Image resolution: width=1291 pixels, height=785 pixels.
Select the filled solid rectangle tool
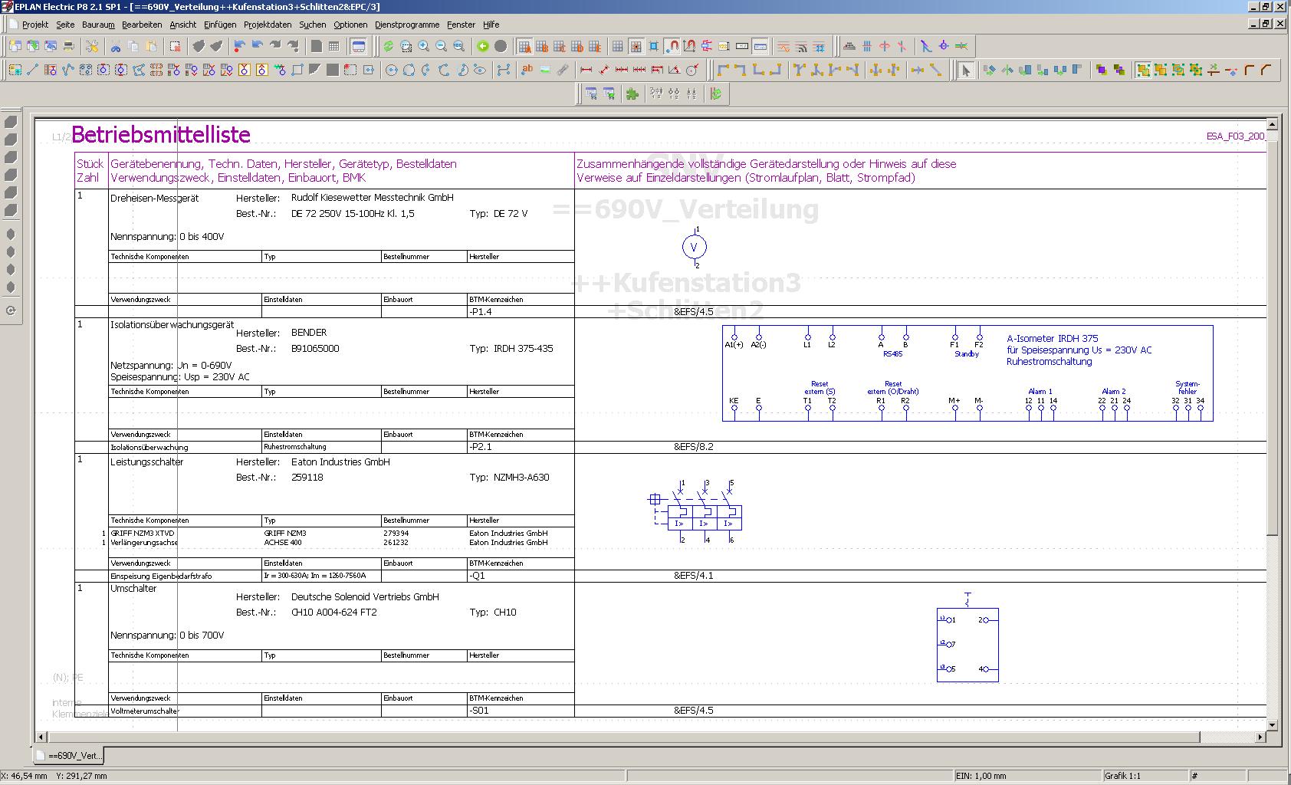333,70
